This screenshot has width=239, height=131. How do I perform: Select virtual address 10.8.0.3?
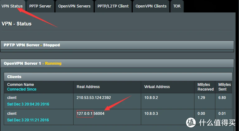[152, 114]
